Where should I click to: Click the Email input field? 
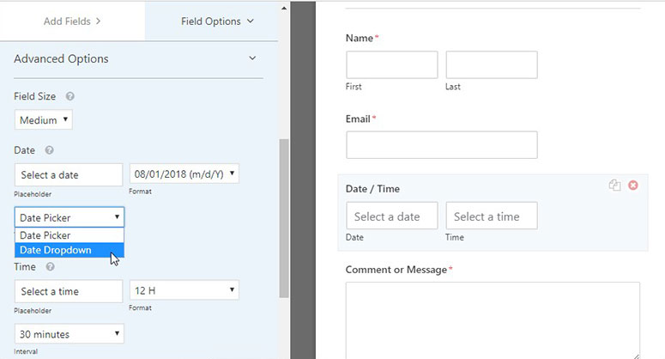442,144
